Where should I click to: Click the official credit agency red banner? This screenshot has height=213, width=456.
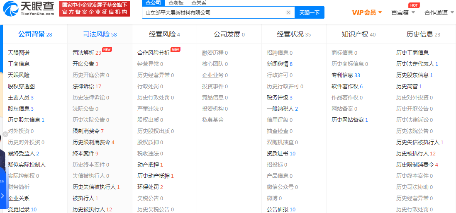[95, 9]
